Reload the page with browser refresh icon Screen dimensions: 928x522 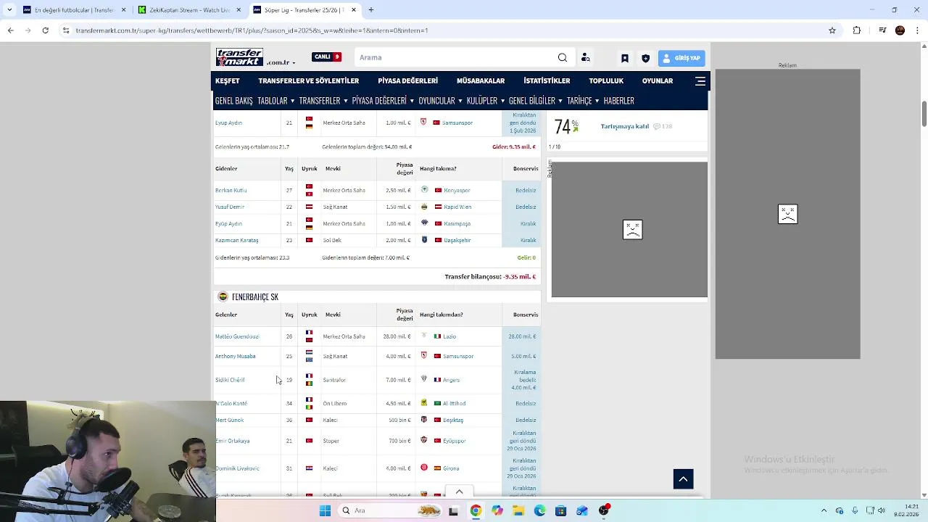click(x=45, y=30)
